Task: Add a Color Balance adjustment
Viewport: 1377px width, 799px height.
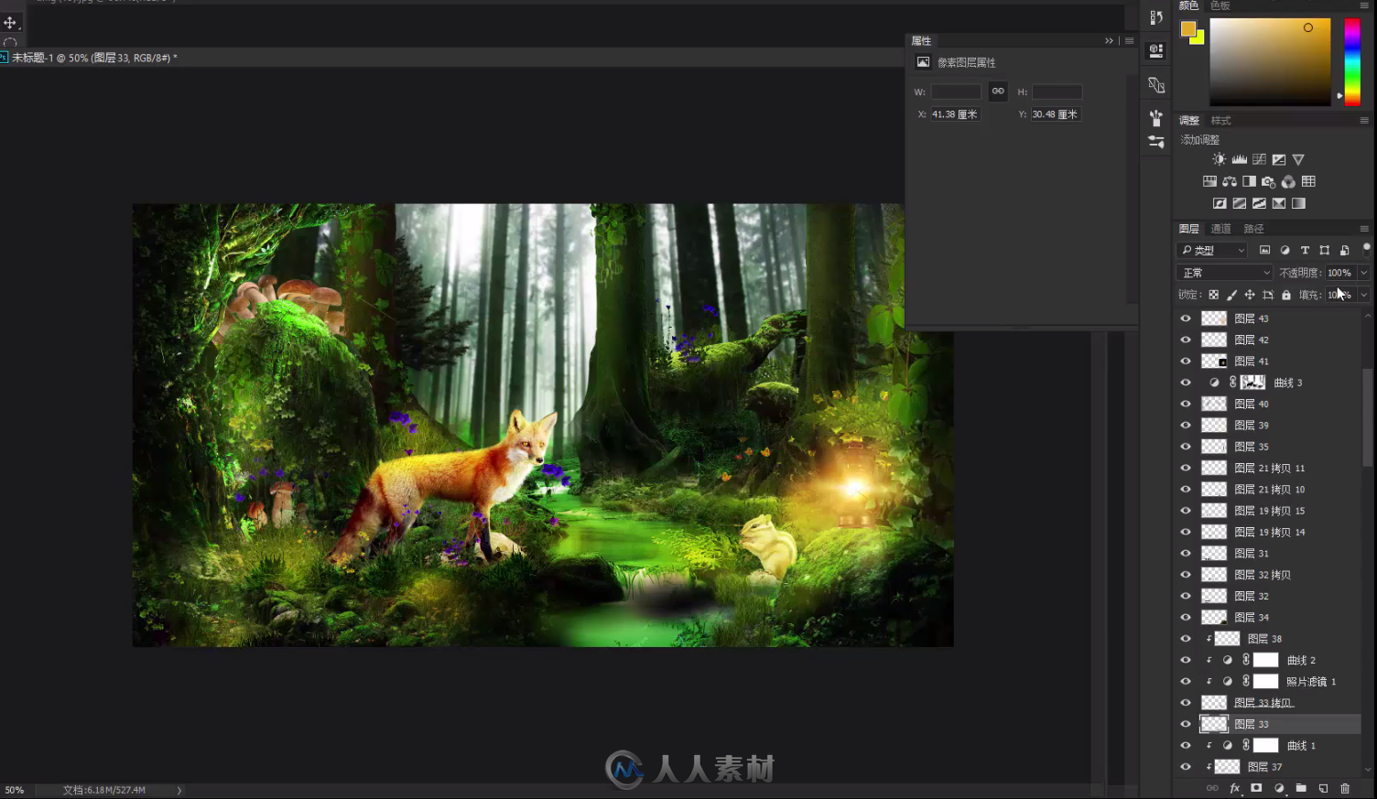Action: (1230, 181)
